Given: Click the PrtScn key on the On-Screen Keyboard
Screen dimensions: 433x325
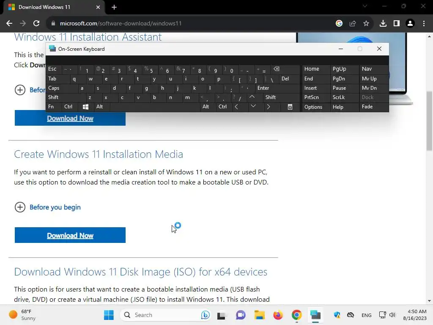Looking at the screenshot, I should click(316, 98).
